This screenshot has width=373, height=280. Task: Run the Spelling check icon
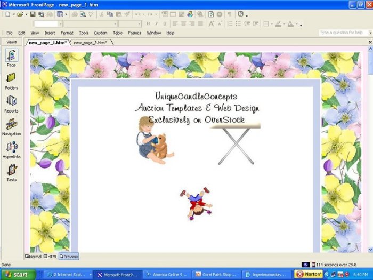91,14
